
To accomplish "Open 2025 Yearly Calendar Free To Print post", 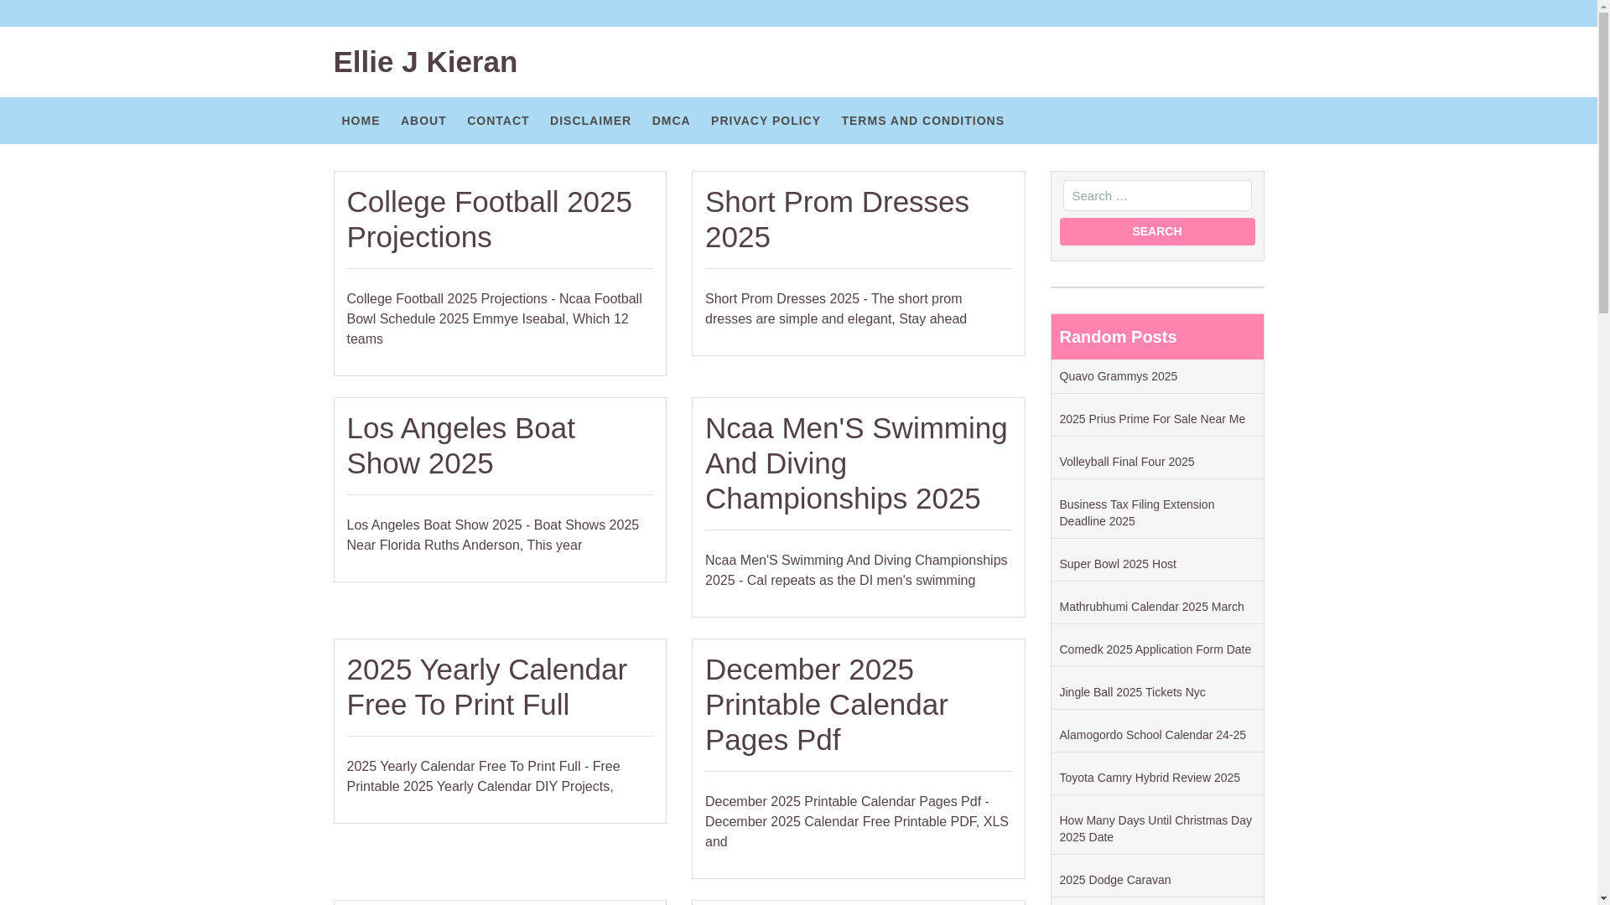I will pos(486,687).
